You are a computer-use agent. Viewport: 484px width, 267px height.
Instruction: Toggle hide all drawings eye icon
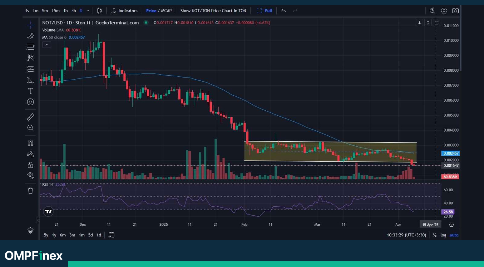click(x=30, y=175)
